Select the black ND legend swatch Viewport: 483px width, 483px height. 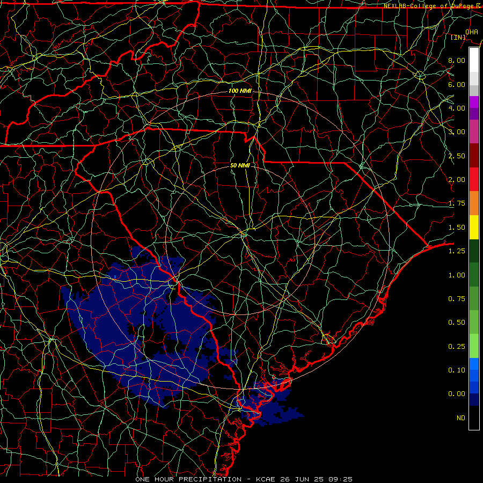click(x=474, y=418)
